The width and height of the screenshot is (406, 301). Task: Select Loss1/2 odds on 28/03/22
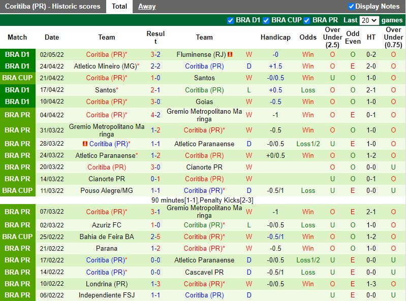click(x=308, y=144)
